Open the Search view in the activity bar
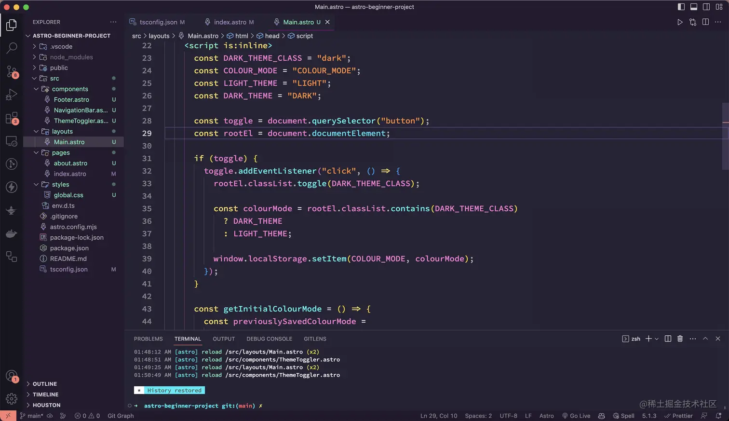This screenshot has height=421, width=729. pos(12,48)
